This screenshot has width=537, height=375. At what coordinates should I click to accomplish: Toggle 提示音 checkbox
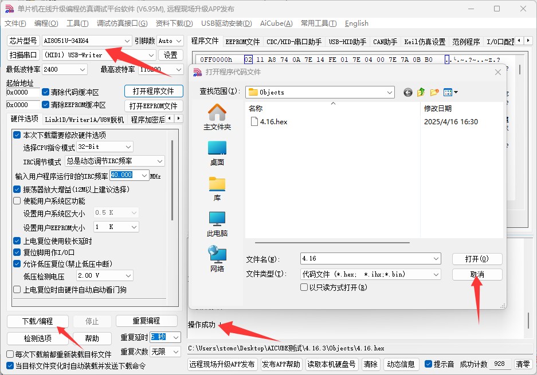click(428, 364)
